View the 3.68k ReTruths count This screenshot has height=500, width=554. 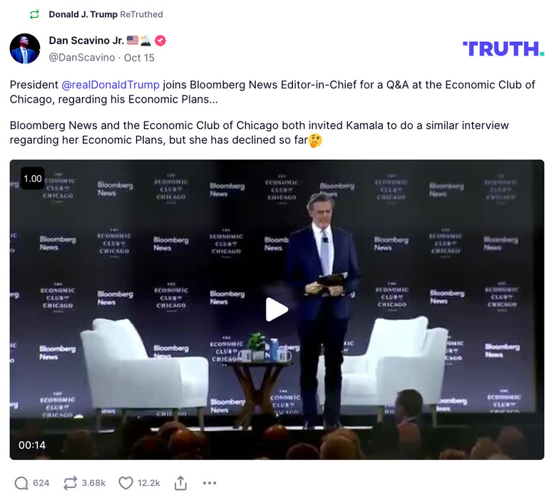pos(93,483)
